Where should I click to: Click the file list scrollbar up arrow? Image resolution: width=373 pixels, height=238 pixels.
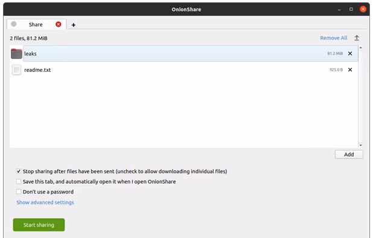tap(361, 48)
